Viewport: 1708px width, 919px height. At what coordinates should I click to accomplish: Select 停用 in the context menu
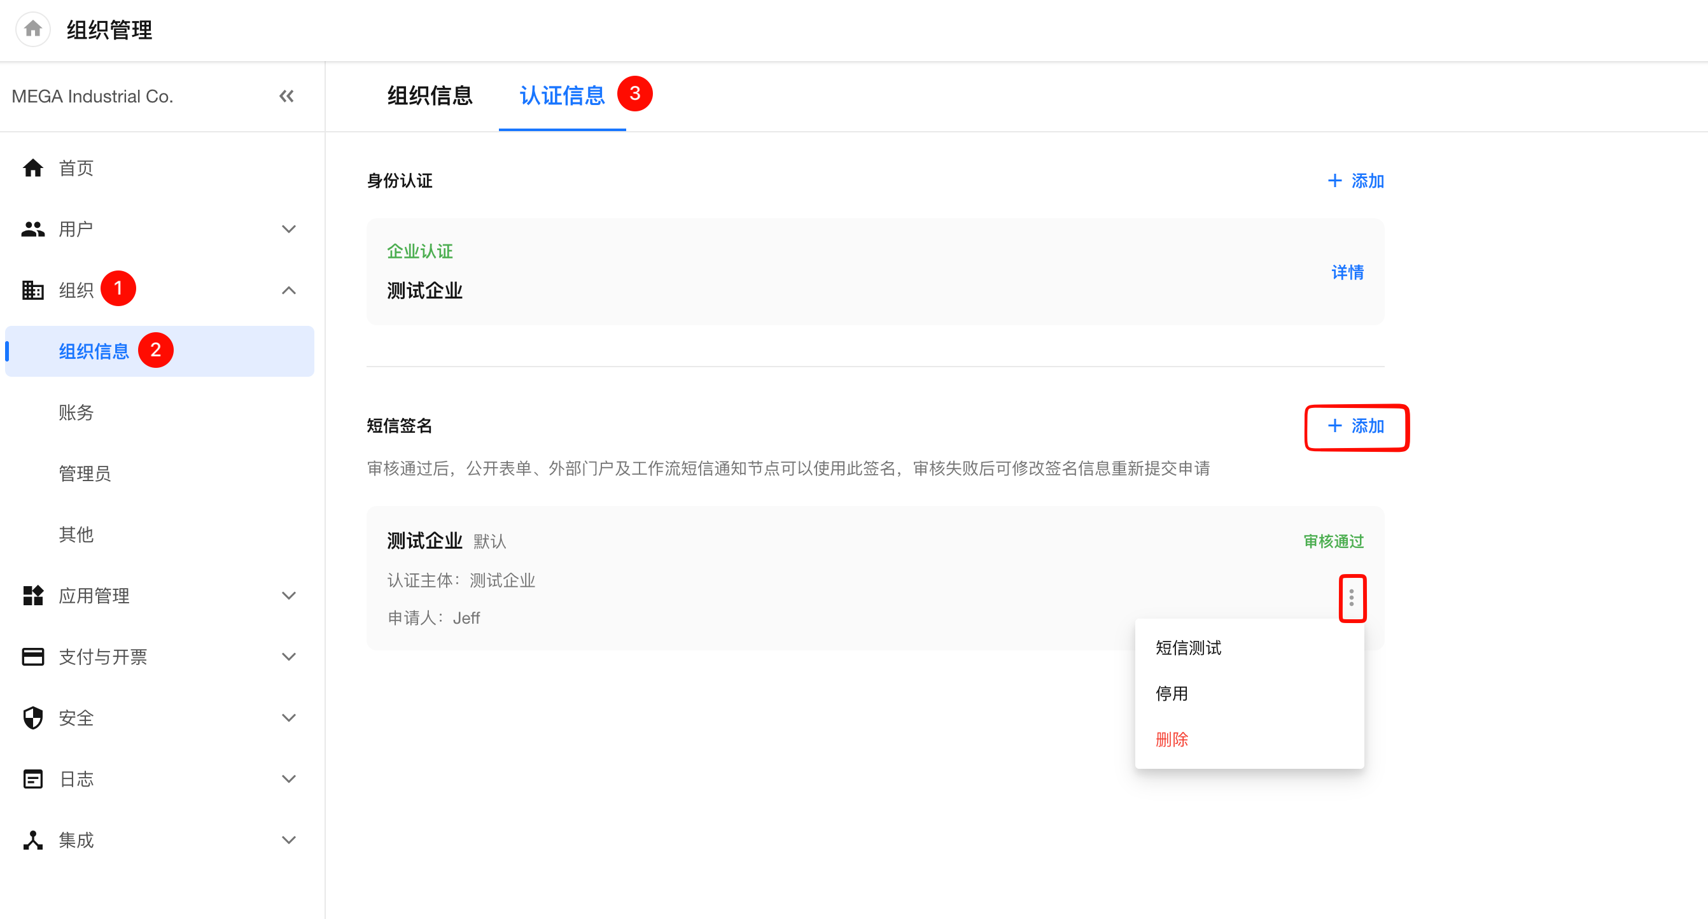1172,693
